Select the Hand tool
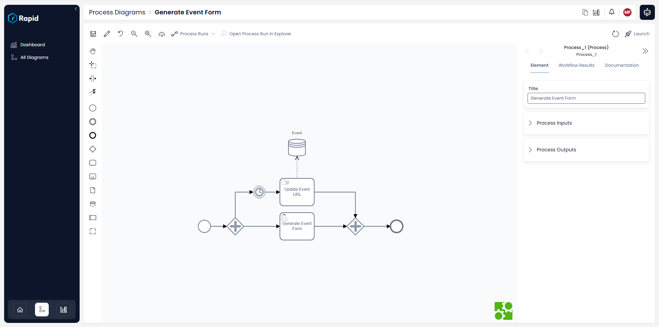 point(93,51)
